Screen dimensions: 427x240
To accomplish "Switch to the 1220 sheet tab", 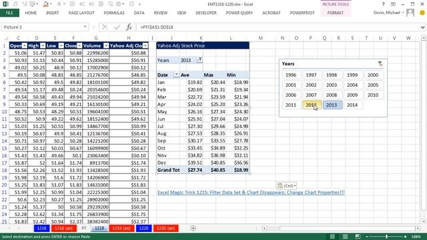I will tap(143, 228).
